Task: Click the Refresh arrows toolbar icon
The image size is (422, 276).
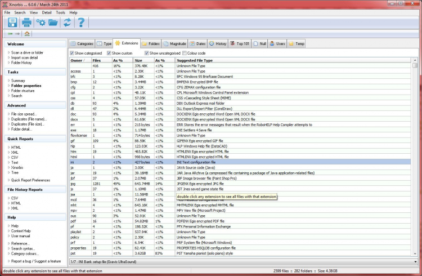Action: pos(68,23)
